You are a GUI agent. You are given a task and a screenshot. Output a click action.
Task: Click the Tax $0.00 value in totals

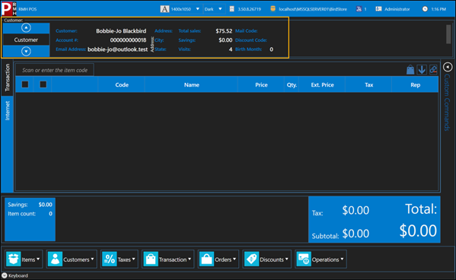(x=356, y=210)
